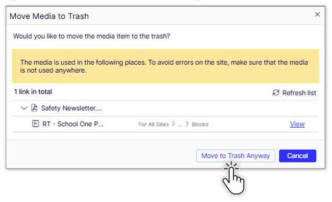The height and width of the screenshot is (202, 332).
Task: Close the Move Media to Trash dialog
Action: click(x=317, y=14)
